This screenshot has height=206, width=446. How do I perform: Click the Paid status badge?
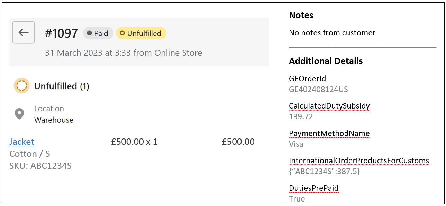[98, 33]
